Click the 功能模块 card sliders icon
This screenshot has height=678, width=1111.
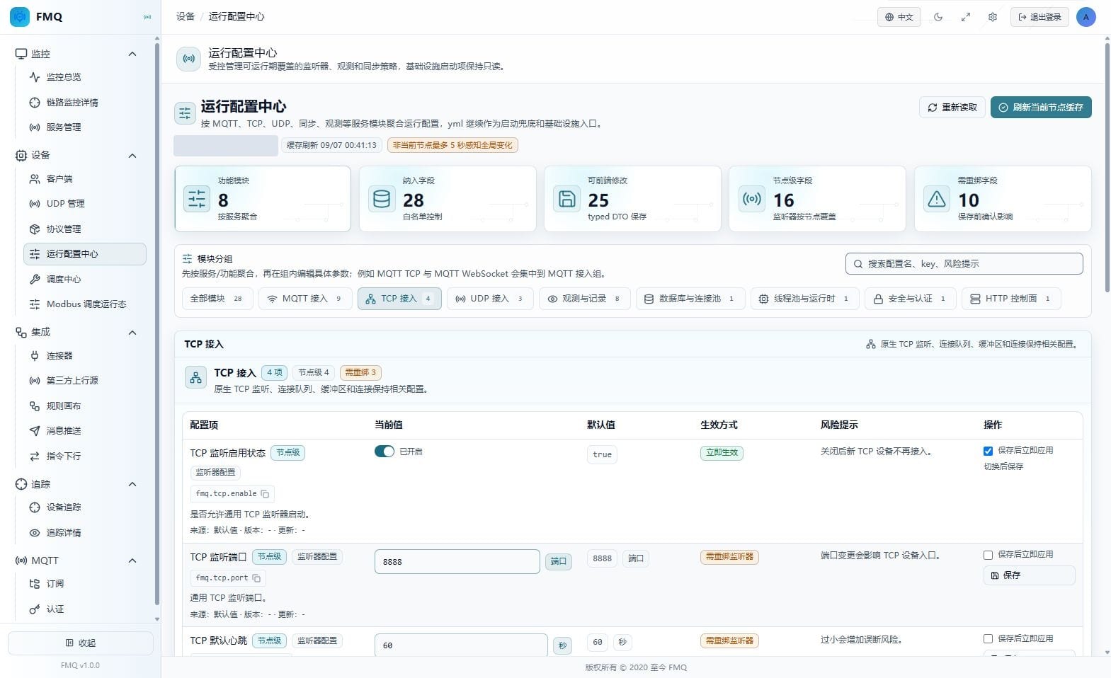coord(197,199)
